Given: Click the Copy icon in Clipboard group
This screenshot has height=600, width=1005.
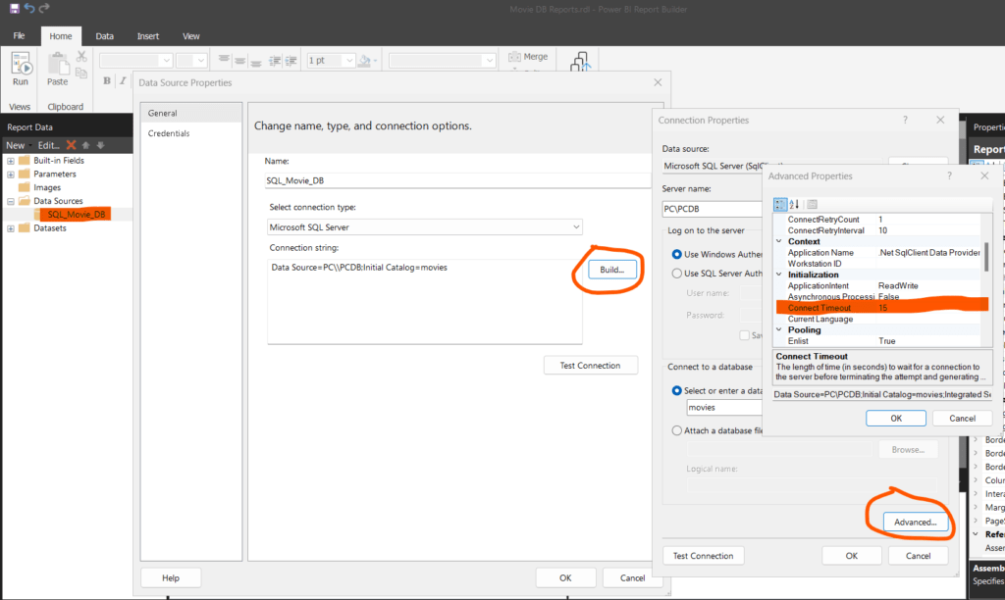Looking at the screenshot, I should click(x=81, y=73).
